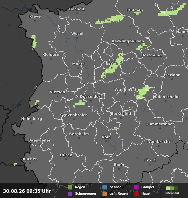This screenshot has height=198, width=188.
Task: Click the Kleve city marker dot
Action: click(35, 21)
